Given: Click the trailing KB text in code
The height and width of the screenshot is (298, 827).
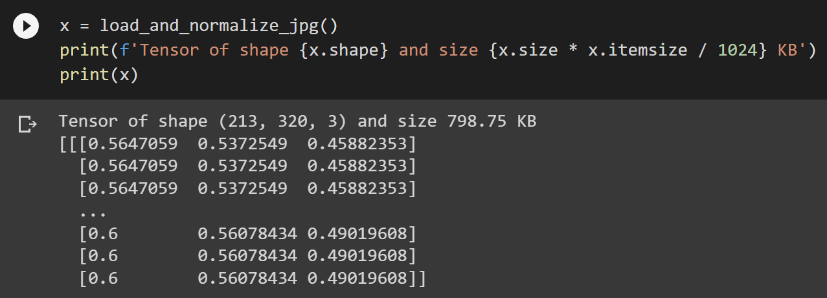Looking at the screenshot, I should [787, 50].
